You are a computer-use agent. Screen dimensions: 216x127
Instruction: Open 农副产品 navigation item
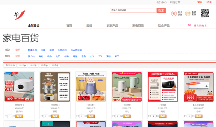112,25
